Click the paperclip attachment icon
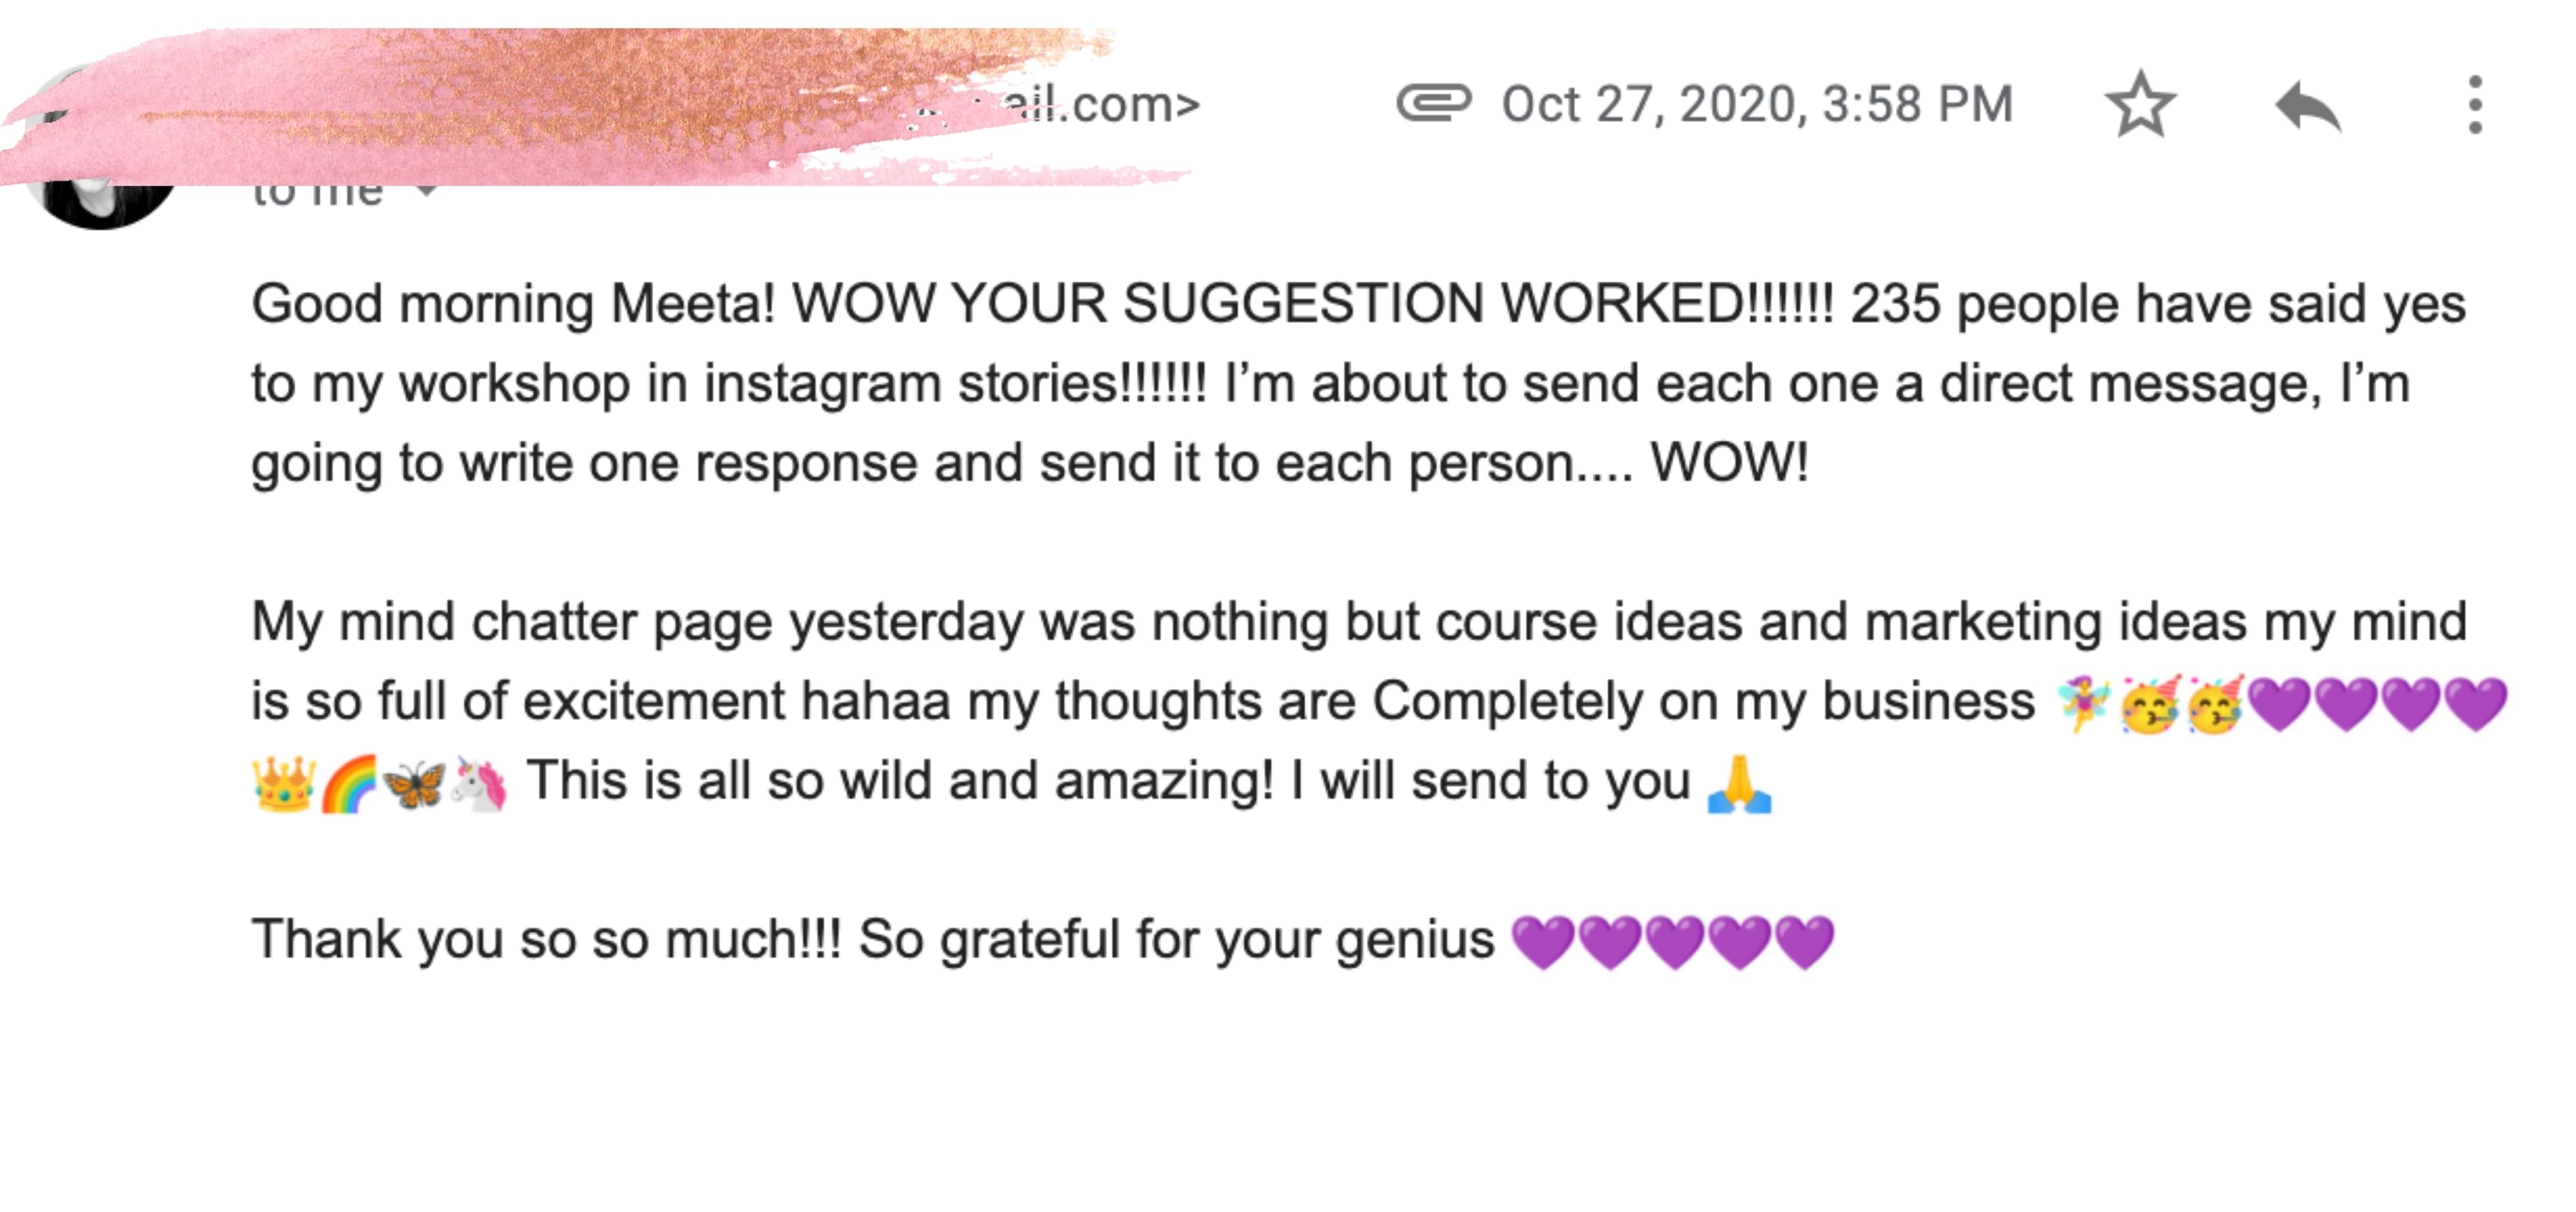This screenshot has width=2576, height=1212. [x=1433, y=103]
